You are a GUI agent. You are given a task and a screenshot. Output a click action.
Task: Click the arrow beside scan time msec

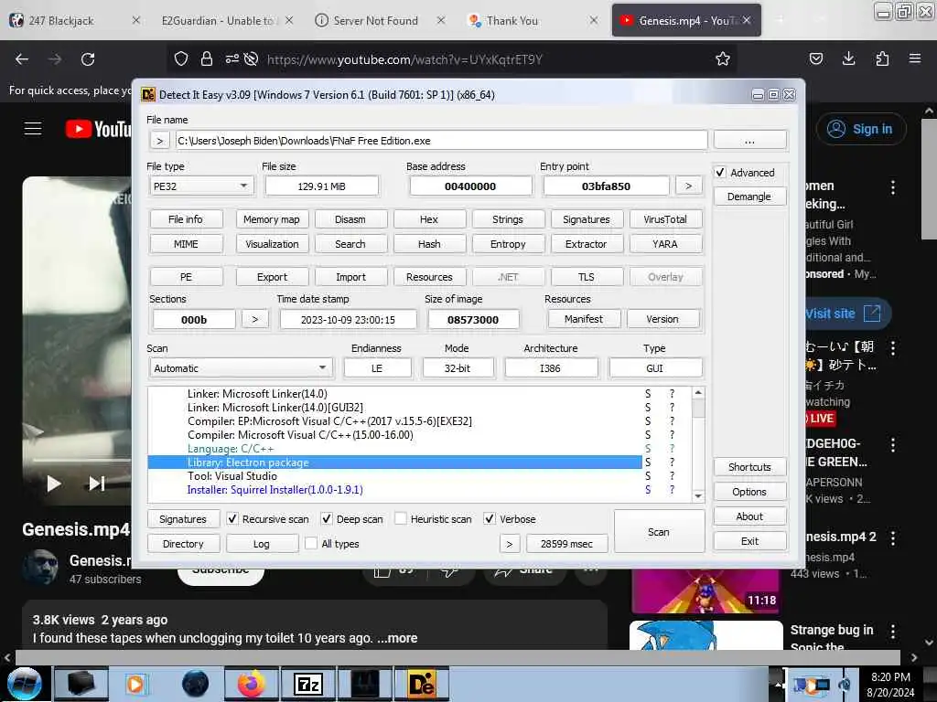(x=510, y=544)
